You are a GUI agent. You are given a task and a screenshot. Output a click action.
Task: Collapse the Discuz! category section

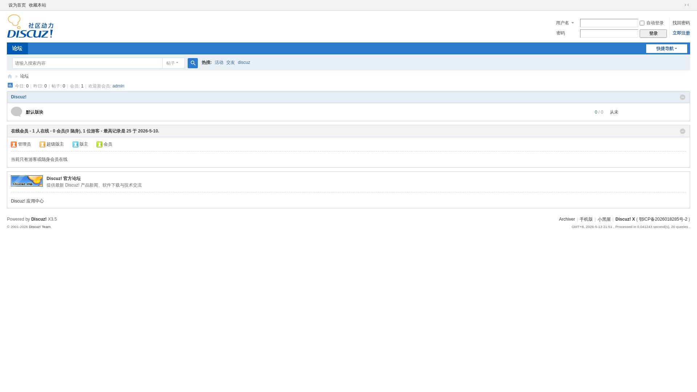[x=682, y=97]
